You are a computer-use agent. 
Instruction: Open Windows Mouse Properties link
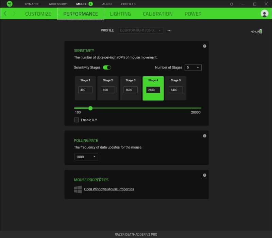coord(109,189)
